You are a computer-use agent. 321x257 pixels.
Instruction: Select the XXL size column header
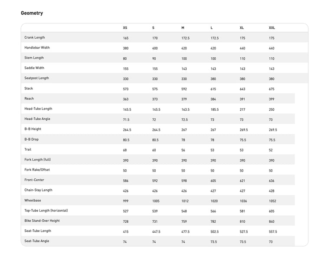point(272,28)
